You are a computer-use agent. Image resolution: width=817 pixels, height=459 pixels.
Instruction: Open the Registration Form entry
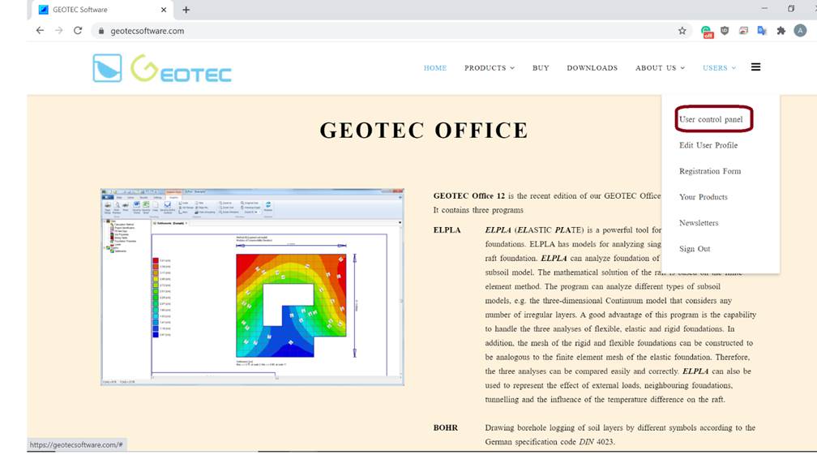710,171
